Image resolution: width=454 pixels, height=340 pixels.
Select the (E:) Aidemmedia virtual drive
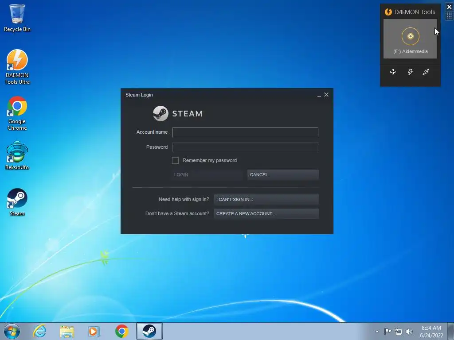click(x=410, y=39)
